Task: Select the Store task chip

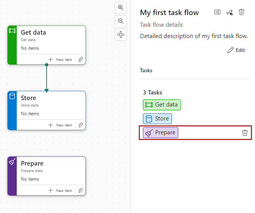Action: tap(157, 119)
